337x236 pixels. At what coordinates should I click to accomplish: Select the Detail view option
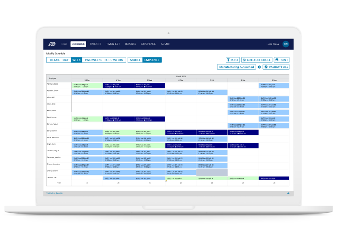pyautogui.click(x=54, y=60)
